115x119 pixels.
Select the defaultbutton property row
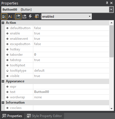[57, 28]
